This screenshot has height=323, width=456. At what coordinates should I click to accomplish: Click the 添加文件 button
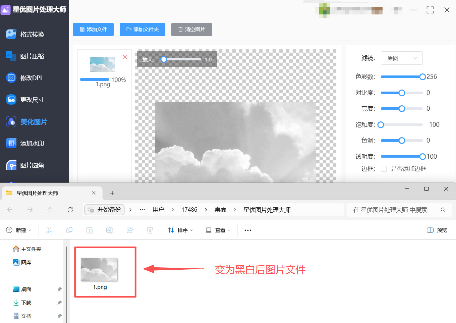(93, 30)
